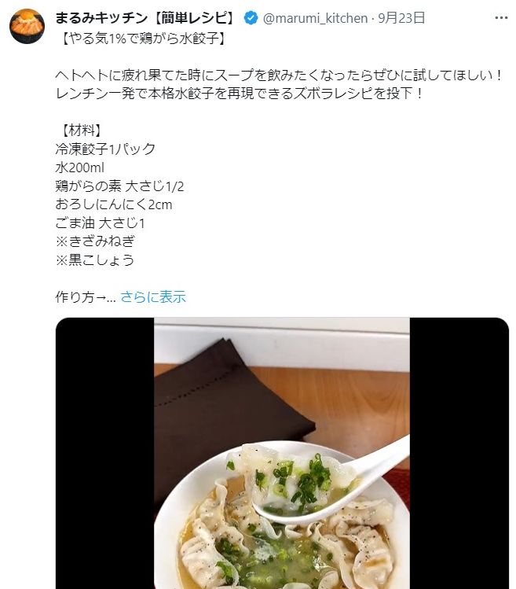This screenshot has width=516, height=589.
Task: Open the three-dot more options menu
Action: coord(501,18)
